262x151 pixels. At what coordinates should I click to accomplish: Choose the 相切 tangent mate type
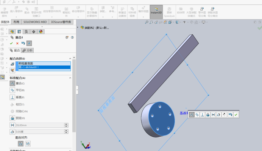tap(12, 104)
